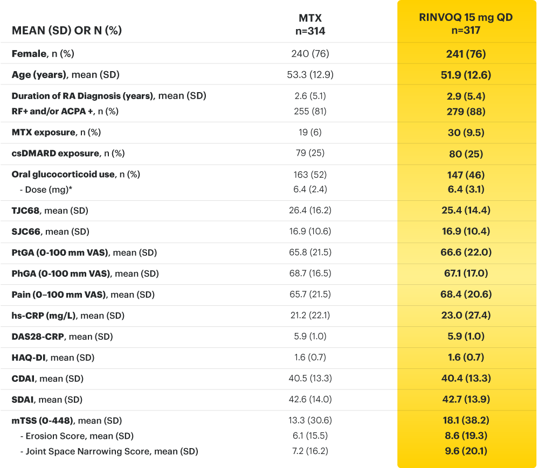The image size is (539, 468).
Task: Click the 'HAQ-DI, mean (SD)' label
Action: (x=53, y=358)
